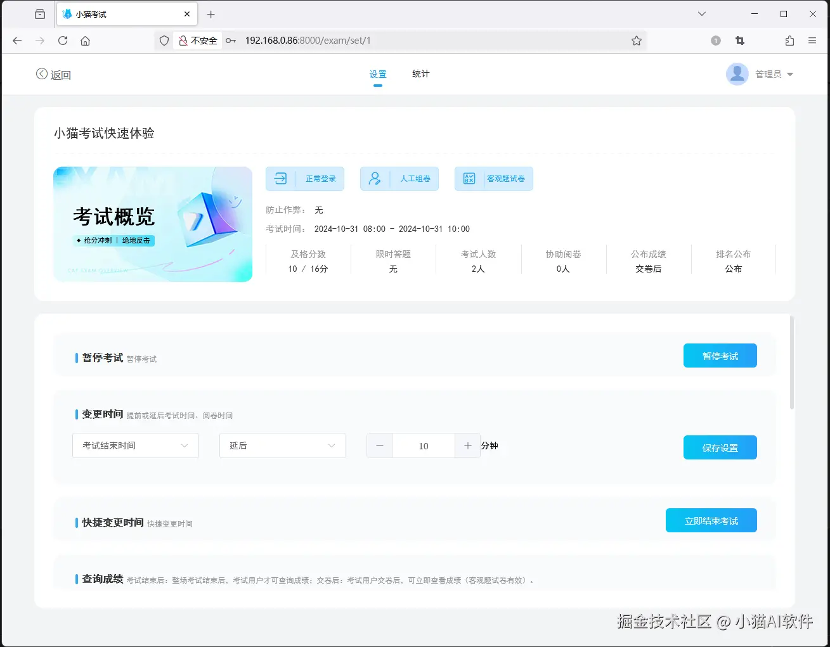The height and width of the screenshot is (647, 830).
Task: Open the browser home page icon
Action: (85, 41)
